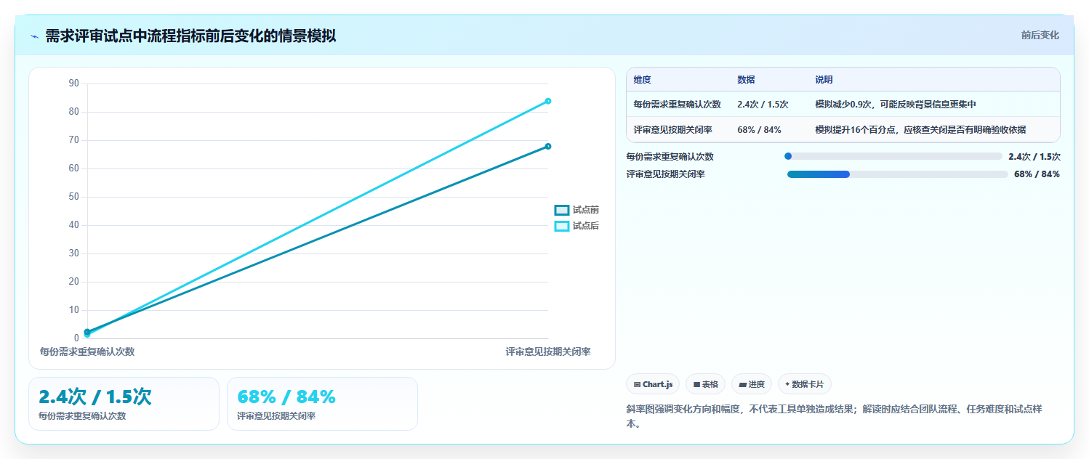The width and height of the screenshot is (1089, 459).
Task: Click x-axis label 每份需求重复确认次数
Action: pyautogui.click(x=87, y=352)
